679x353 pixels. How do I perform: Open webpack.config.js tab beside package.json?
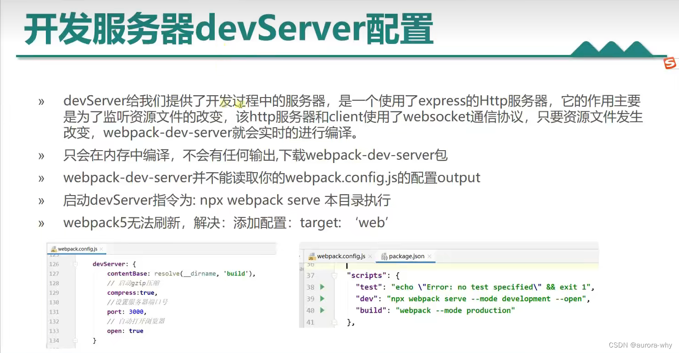click(x=341, y=256)
